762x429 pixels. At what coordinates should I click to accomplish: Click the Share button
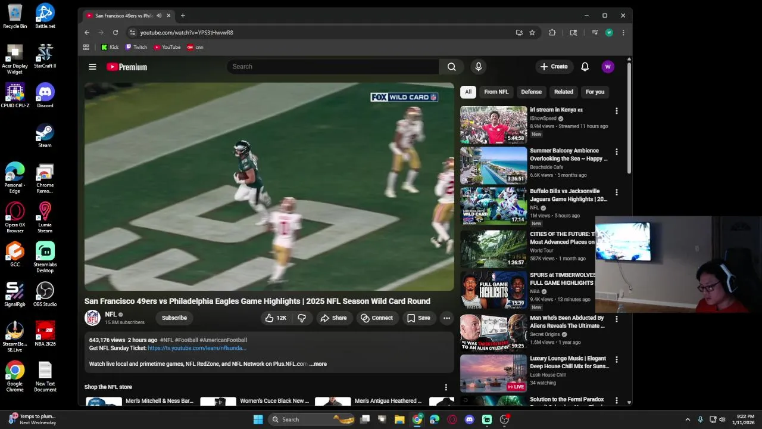pos(333,318)
